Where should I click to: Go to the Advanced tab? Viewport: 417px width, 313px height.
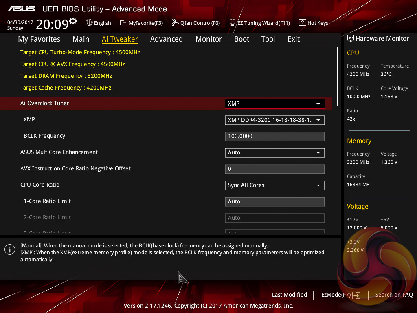click(x=167, y=39)
